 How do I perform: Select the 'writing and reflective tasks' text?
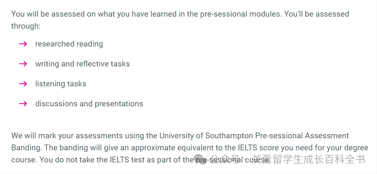point(83,64)
